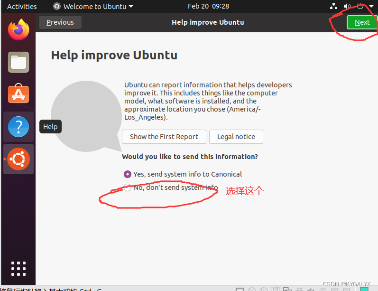Show Applications grid in the dock
This screenshot has height=291, width=378.
(x=18, y=269)
